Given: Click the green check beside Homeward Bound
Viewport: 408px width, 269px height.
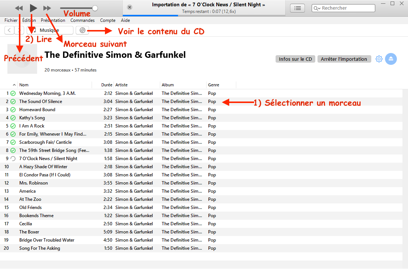Looking at the screenshot, I should (13, 110).
